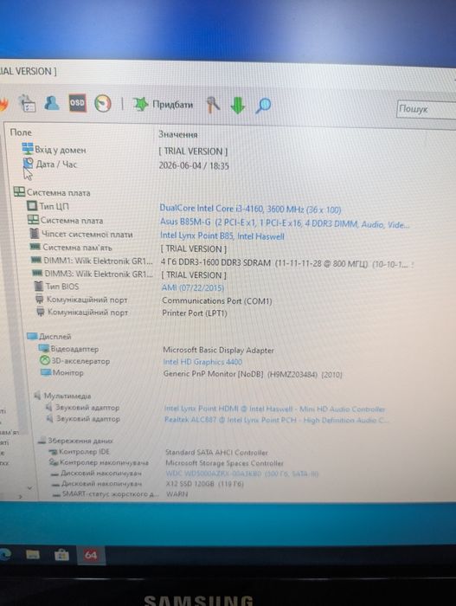Click the magnifier search toolbar icon
The image size is (456, 606).
[x=263, y=106]
